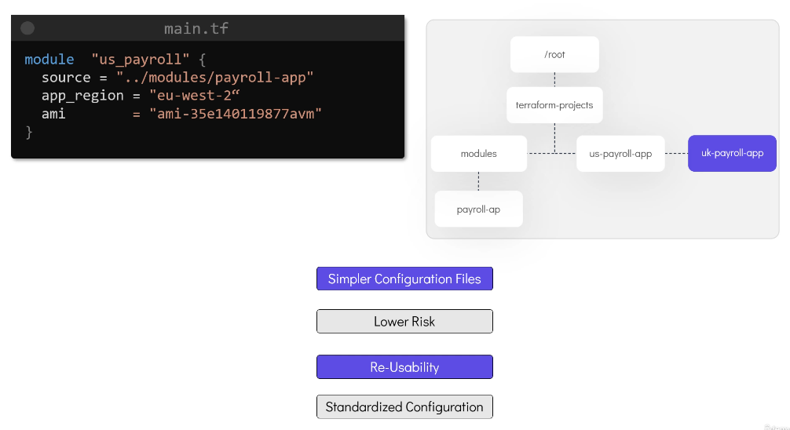Click the "ami-35e140119877avm" value
790x430 pixels.
pyautogui.click(x=236, y=114)
